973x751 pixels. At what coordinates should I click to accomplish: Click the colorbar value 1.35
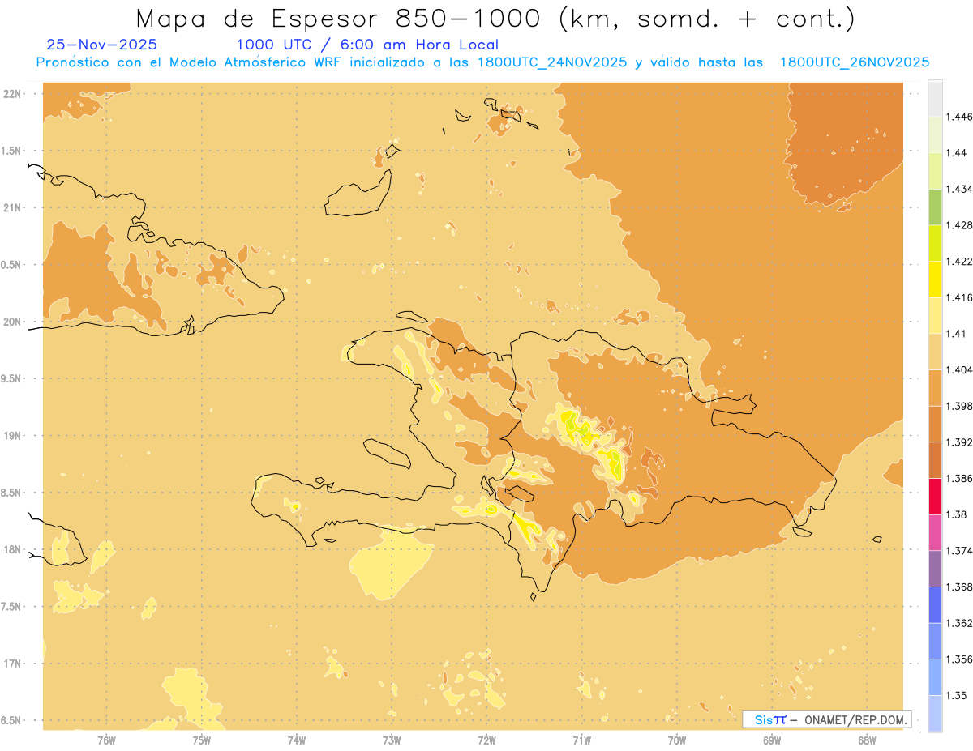coord(955,695)
